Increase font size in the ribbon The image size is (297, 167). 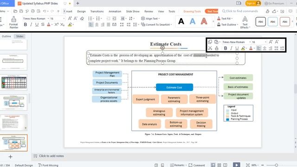[70, 19]
